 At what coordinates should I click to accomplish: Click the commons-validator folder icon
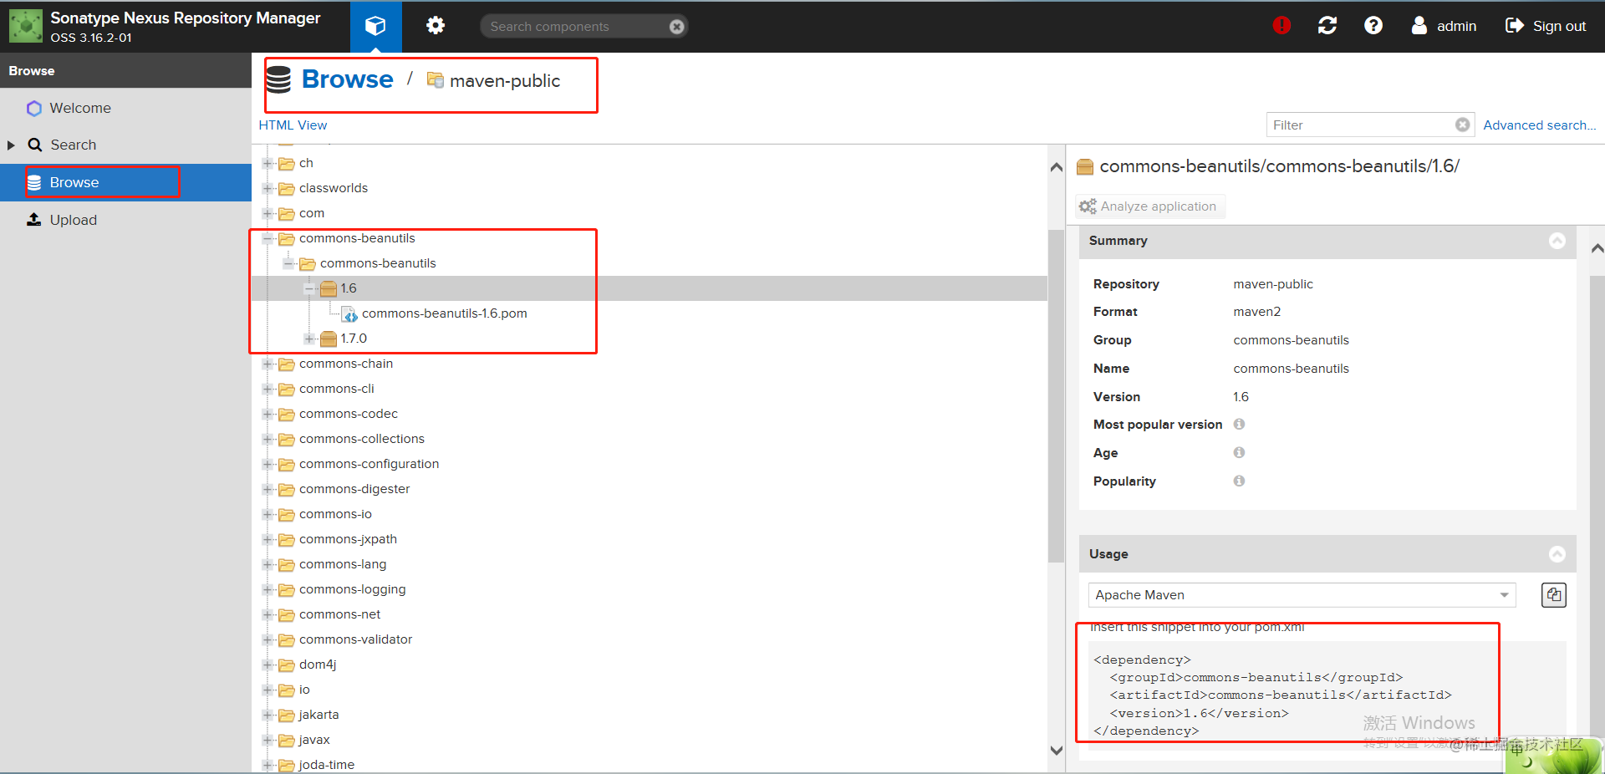287,640
